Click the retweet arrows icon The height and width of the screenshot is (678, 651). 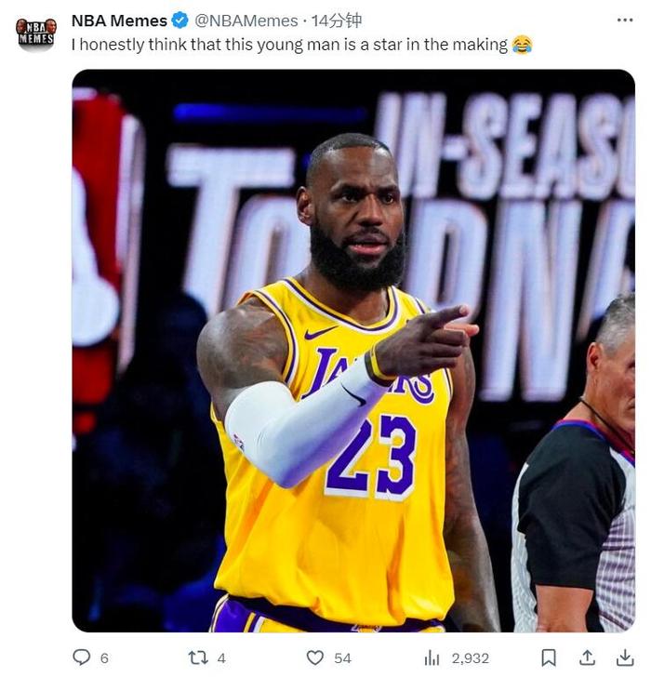coord(198,658)
